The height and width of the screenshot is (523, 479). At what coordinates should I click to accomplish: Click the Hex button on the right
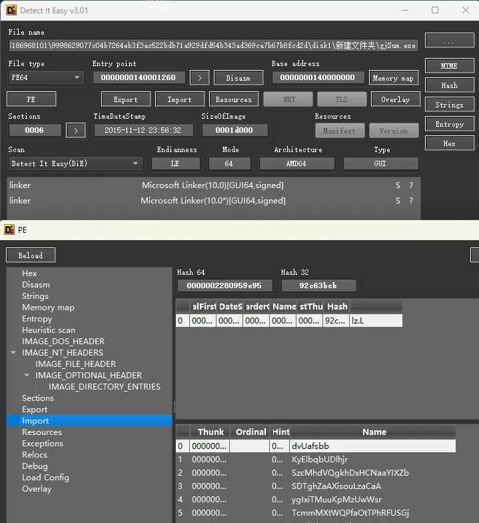449,143
